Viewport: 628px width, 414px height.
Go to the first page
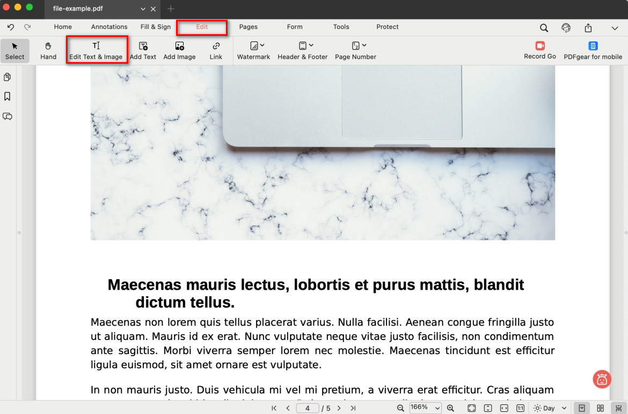pos(274,408)
